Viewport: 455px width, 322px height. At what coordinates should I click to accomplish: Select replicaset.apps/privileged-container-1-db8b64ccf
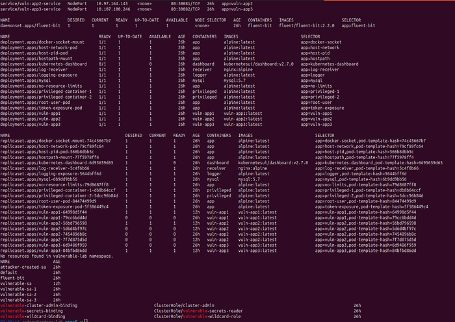(x=58, y=191)
